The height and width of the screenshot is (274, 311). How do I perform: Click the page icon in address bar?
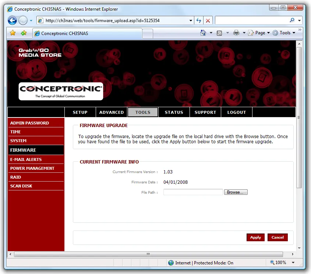pyautogui.click(x=40, y=20)
